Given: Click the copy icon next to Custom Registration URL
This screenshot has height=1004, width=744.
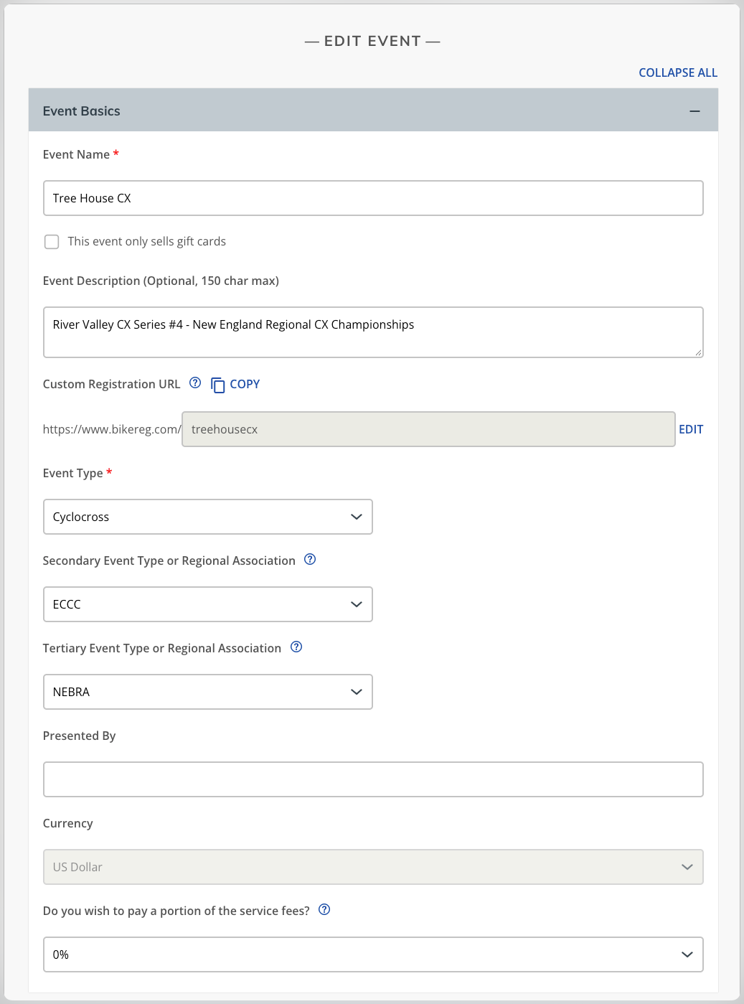Looking at the screenshot, I should 218,385.
